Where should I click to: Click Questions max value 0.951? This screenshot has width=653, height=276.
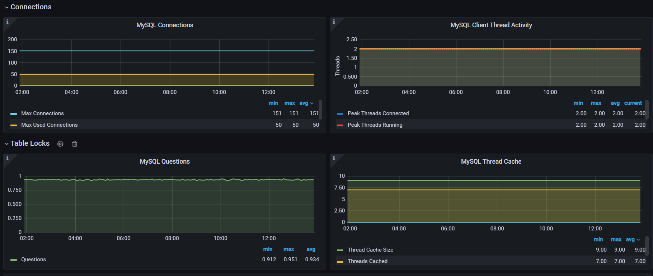[290, 259]
